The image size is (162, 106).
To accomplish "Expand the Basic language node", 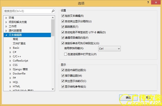I will [x=10, y=48].
